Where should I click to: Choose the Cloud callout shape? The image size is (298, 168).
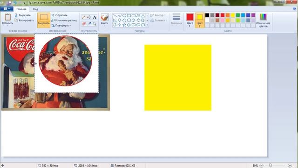(x=143, y=25)
